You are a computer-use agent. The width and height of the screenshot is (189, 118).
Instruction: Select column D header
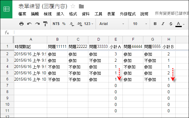point(99,39)
